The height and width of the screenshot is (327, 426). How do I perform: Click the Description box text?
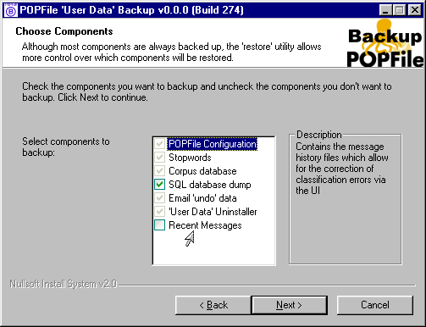[342, 169]
